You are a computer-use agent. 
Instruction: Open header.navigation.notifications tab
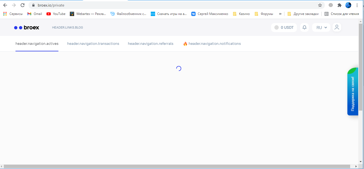214,43
